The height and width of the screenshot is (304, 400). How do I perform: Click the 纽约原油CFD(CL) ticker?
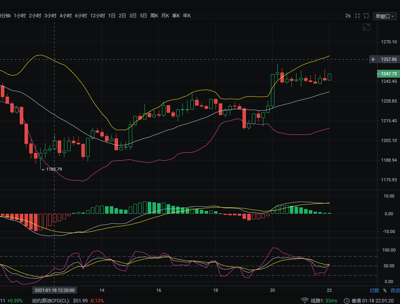pos(51,301)
